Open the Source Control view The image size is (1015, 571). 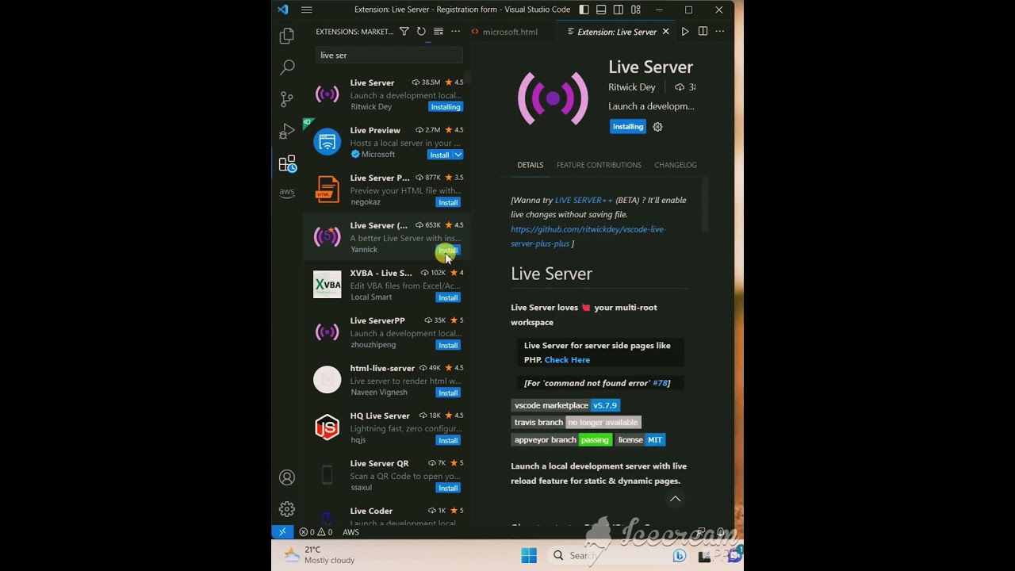[287, 100]
